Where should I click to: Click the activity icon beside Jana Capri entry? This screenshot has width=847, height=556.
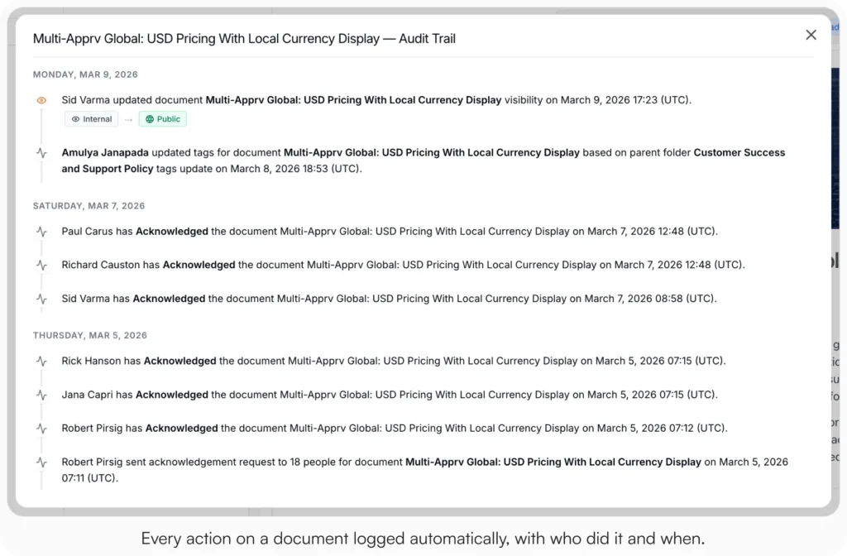coord(41,395)
